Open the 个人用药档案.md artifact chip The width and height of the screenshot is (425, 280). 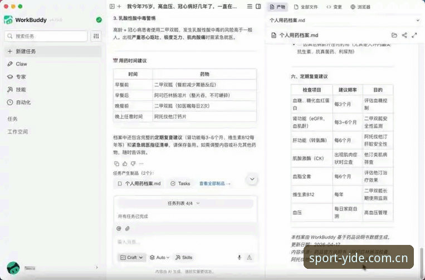click(x=140, y=184)
